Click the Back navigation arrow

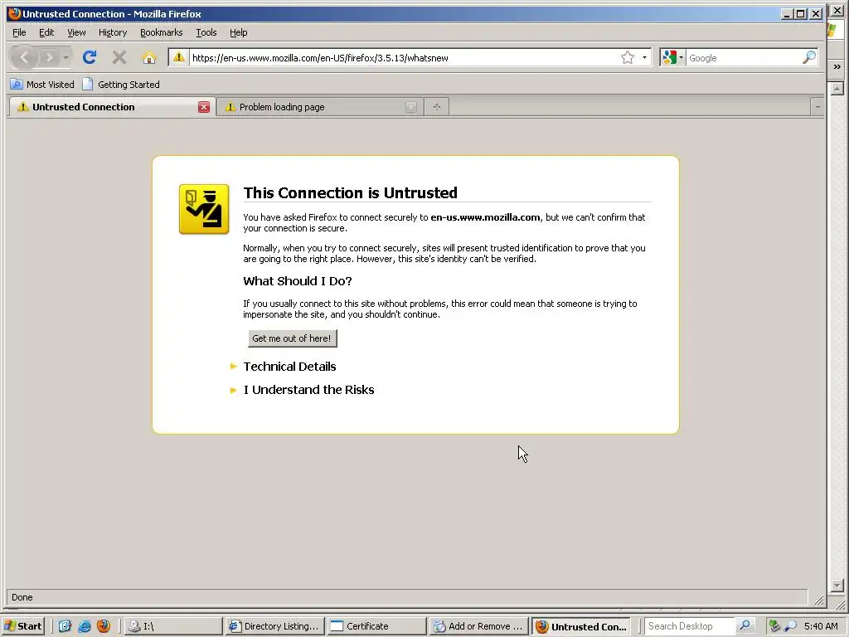pos(24,57)
